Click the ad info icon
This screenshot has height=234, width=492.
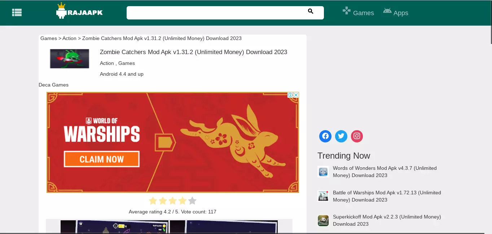click(290, 95)
